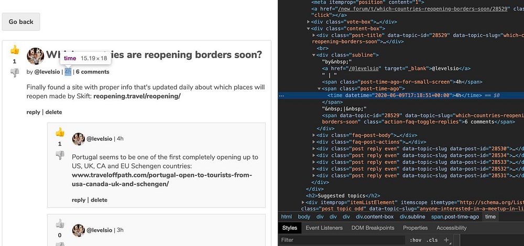The image size is (524, 246).
Task: Expand reply node with data-post-id 28530
Action: 314,149
